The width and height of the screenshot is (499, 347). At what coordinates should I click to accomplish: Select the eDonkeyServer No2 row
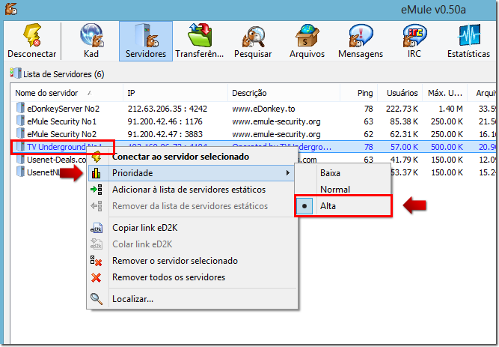[x=253, y=109]
